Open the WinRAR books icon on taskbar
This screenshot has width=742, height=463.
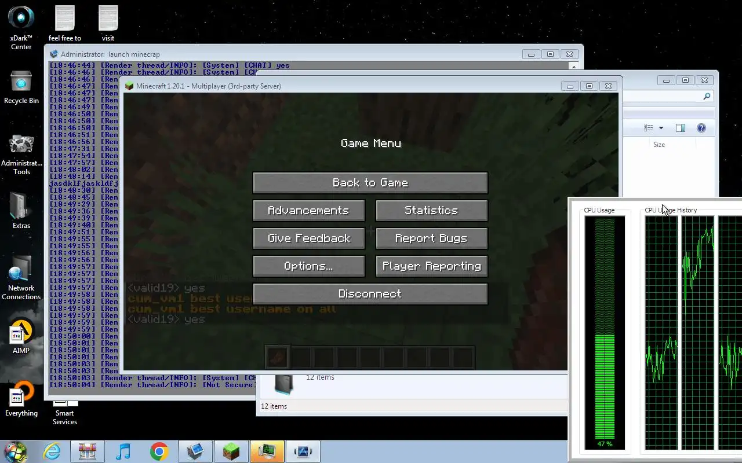88,451
